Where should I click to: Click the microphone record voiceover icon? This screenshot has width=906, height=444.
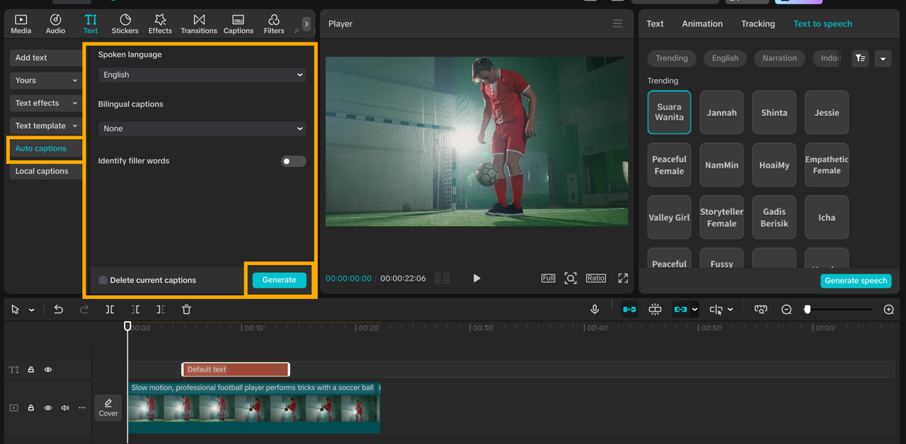point(595,310)
